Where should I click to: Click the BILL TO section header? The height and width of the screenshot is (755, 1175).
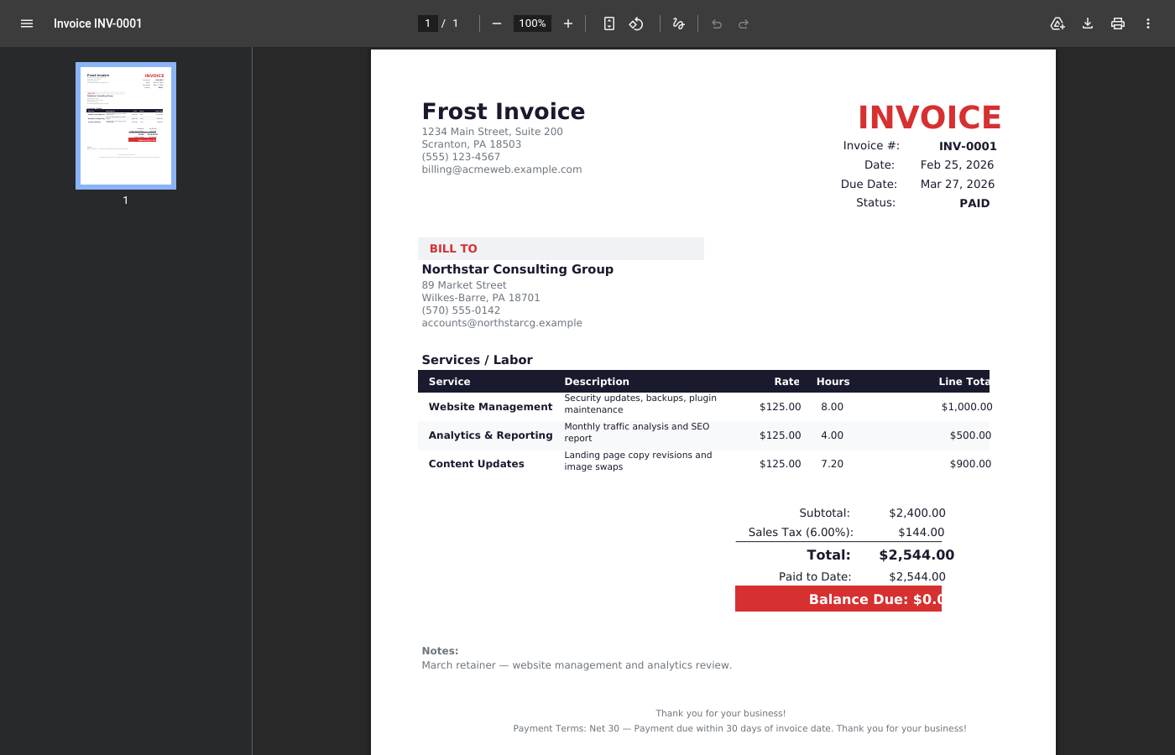[x=453, y=248]
